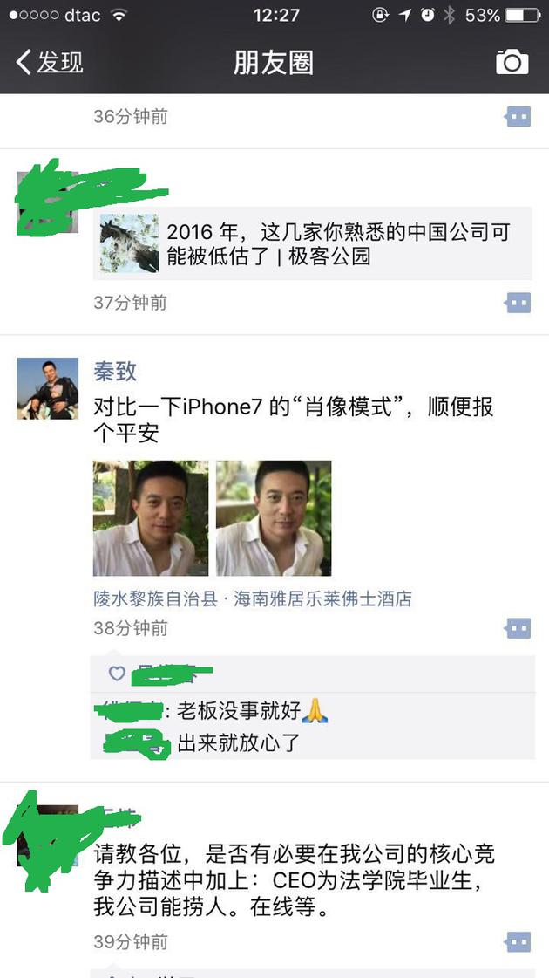Open comment menu for 36分钟前 post
Image resolution: width=549 pixels, height=978 pixels.
(518, 117)
